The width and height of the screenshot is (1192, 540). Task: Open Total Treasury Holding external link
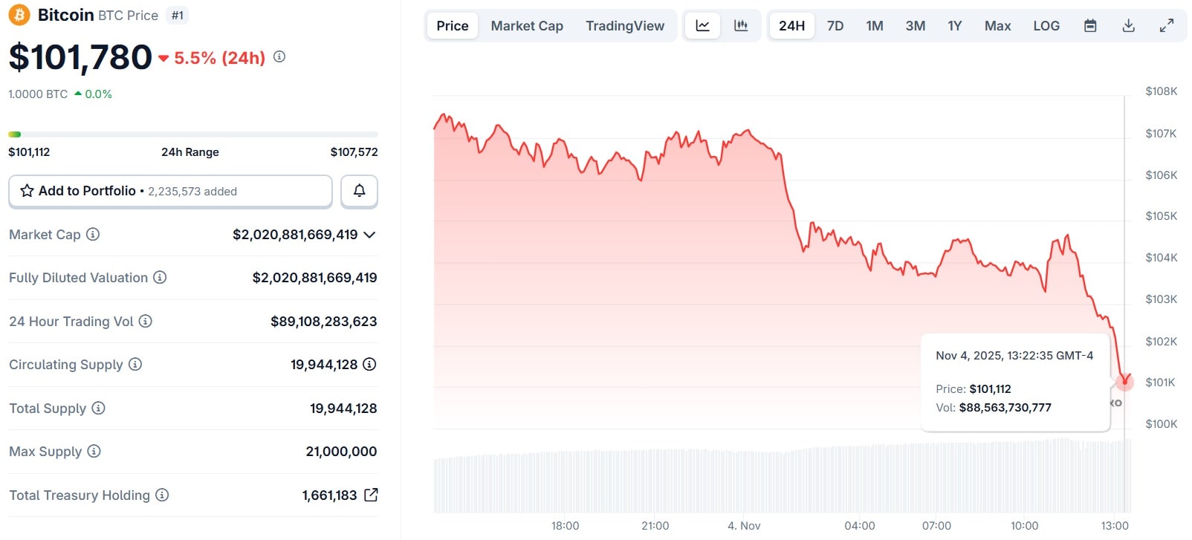point(371,495)
